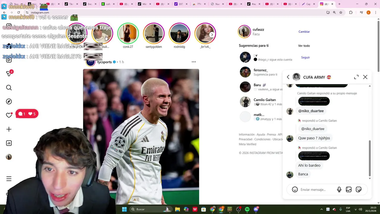Open Reels icon in sidebar

9,60
